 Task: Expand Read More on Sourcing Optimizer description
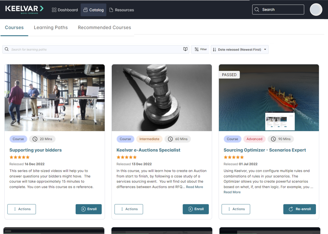click(232, 192)
